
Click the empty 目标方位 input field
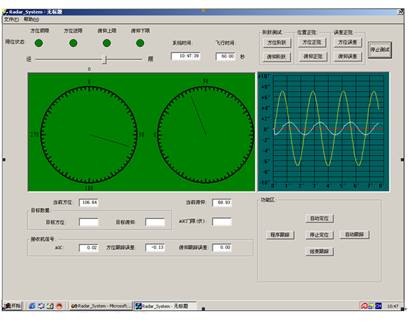pos(88,222)
